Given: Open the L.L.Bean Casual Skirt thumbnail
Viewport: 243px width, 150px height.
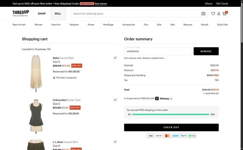Looking at the screenshot, I should (x=36, y=145).
